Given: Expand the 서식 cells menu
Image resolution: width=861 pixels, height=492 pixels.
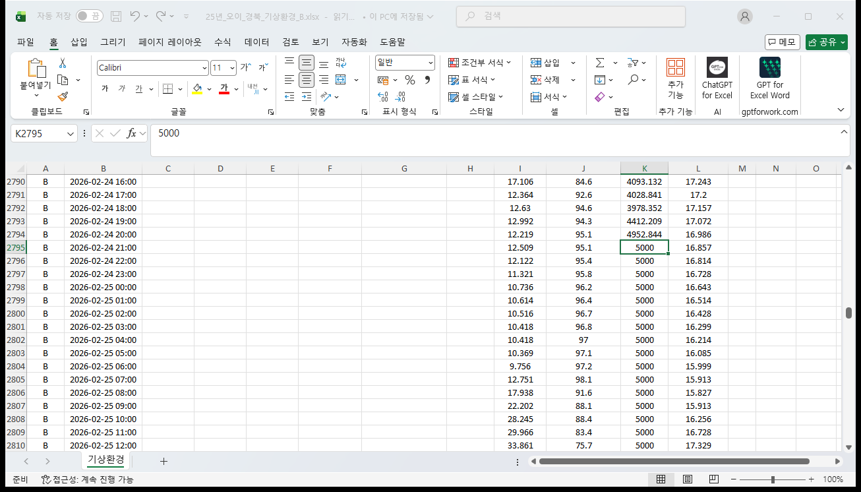Looking at the screenshot, I should pos(549,97).
